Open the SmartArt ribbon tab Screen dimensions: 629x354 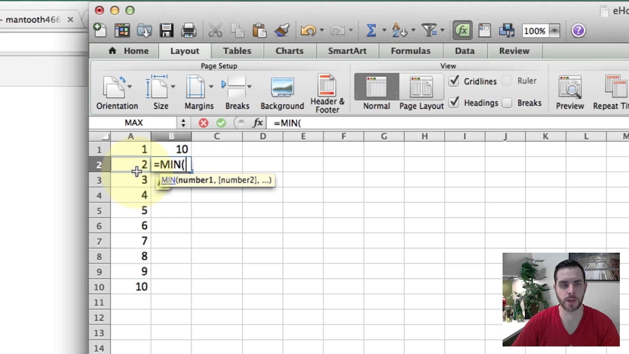coord(347,51)
